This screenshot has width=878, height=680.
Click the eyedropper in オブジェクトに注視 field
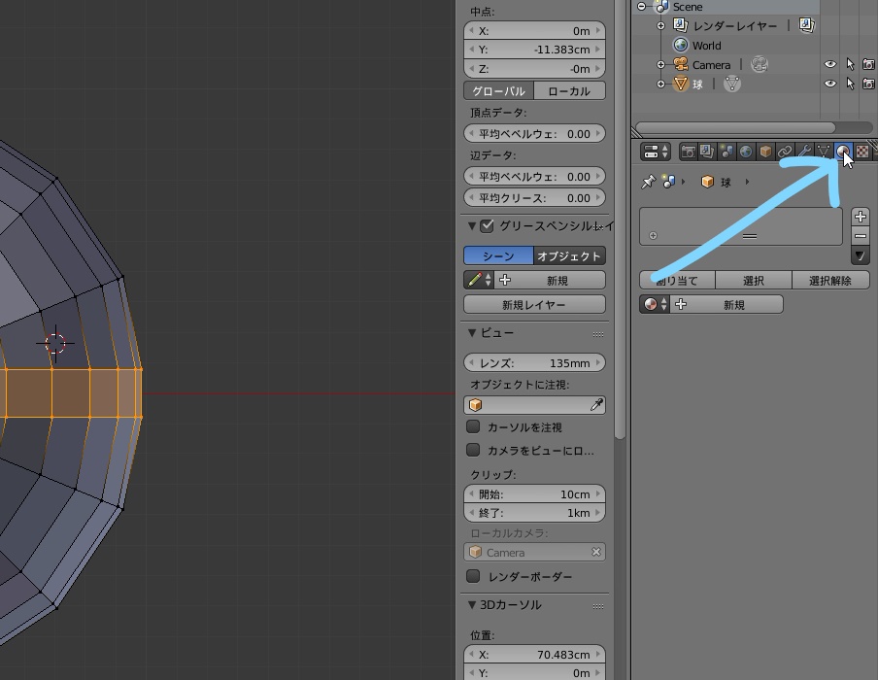coord(596,405)
